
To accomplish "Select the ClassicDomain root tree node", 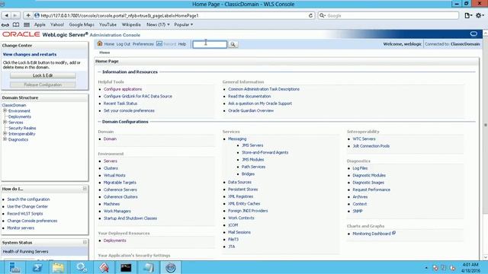I will (14, 105).
